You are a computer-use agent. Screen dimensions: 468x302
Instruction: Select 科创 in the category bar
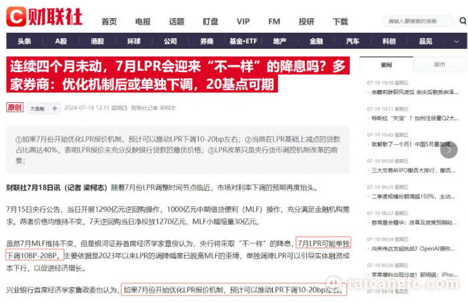(x=389, y=41)
